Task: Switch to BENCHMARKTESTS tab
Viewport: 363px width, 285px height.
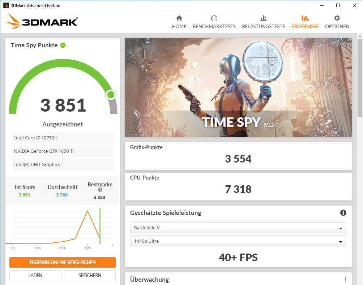Action: click(214, 22)
